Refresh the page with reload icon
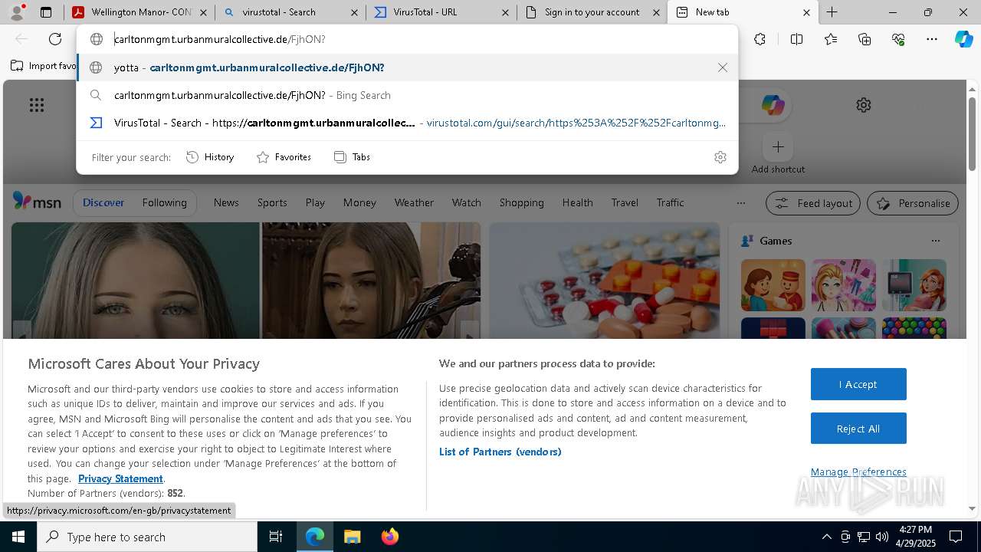Viewport: 981px width, 552px height. pos(55,39)
